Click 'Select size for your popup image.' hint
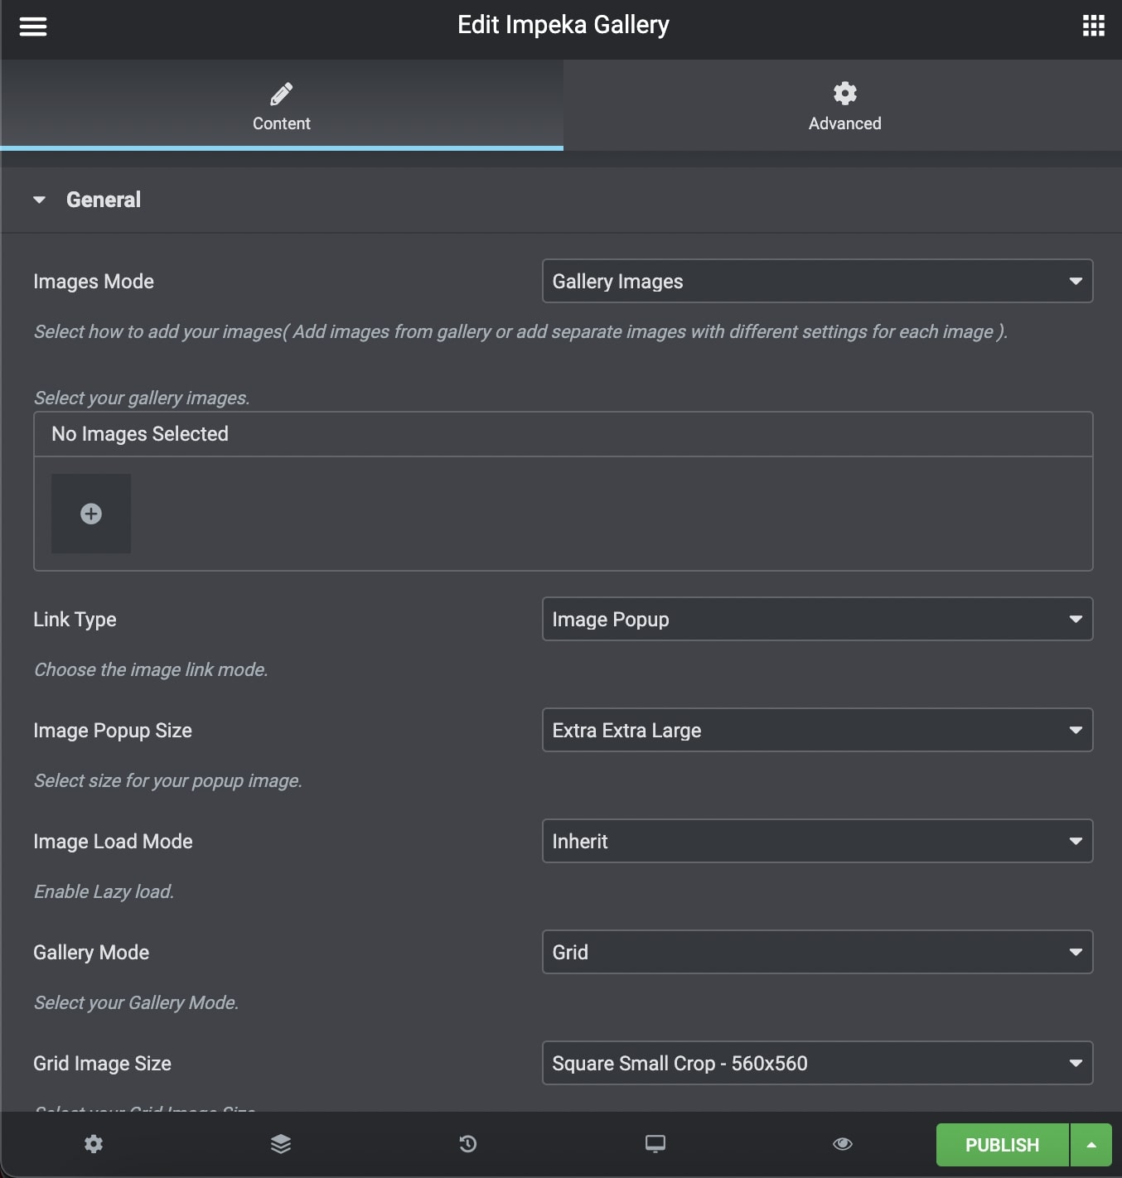Viewport: 1122px width, 1178px height. pos(167,780)
